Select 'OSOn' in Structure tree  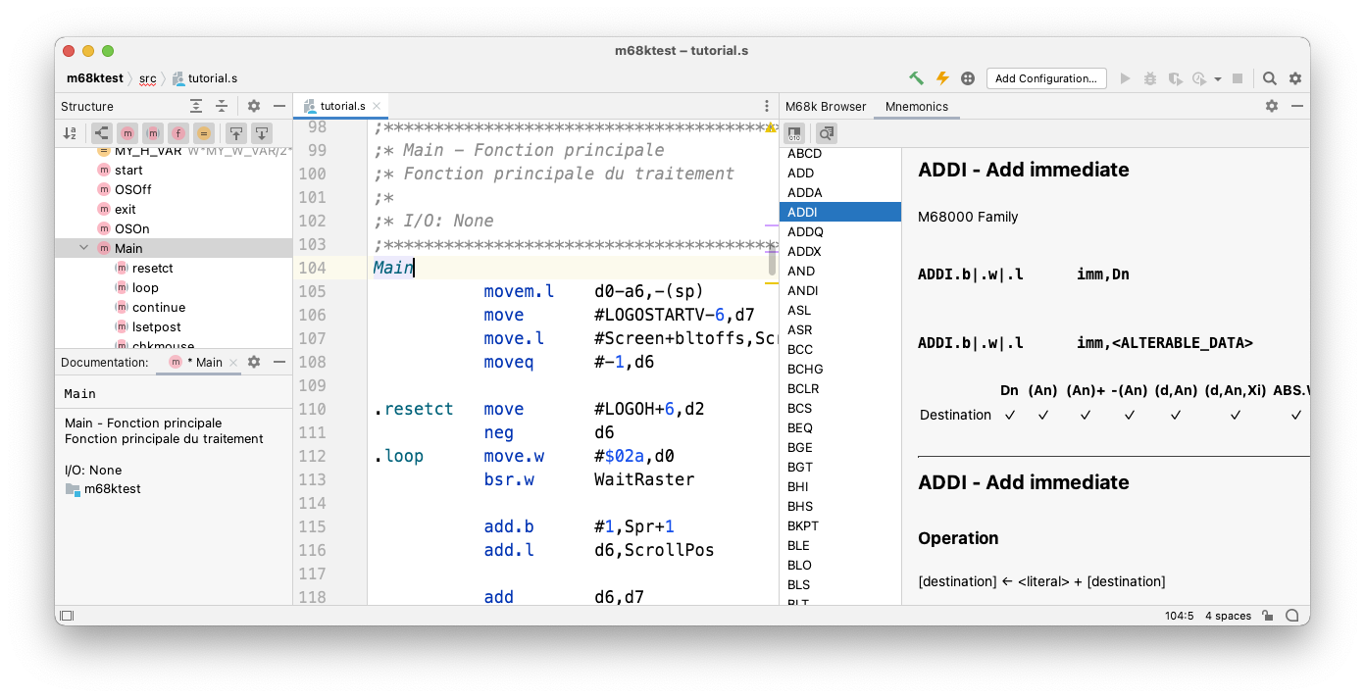click(x=131, y=228)
